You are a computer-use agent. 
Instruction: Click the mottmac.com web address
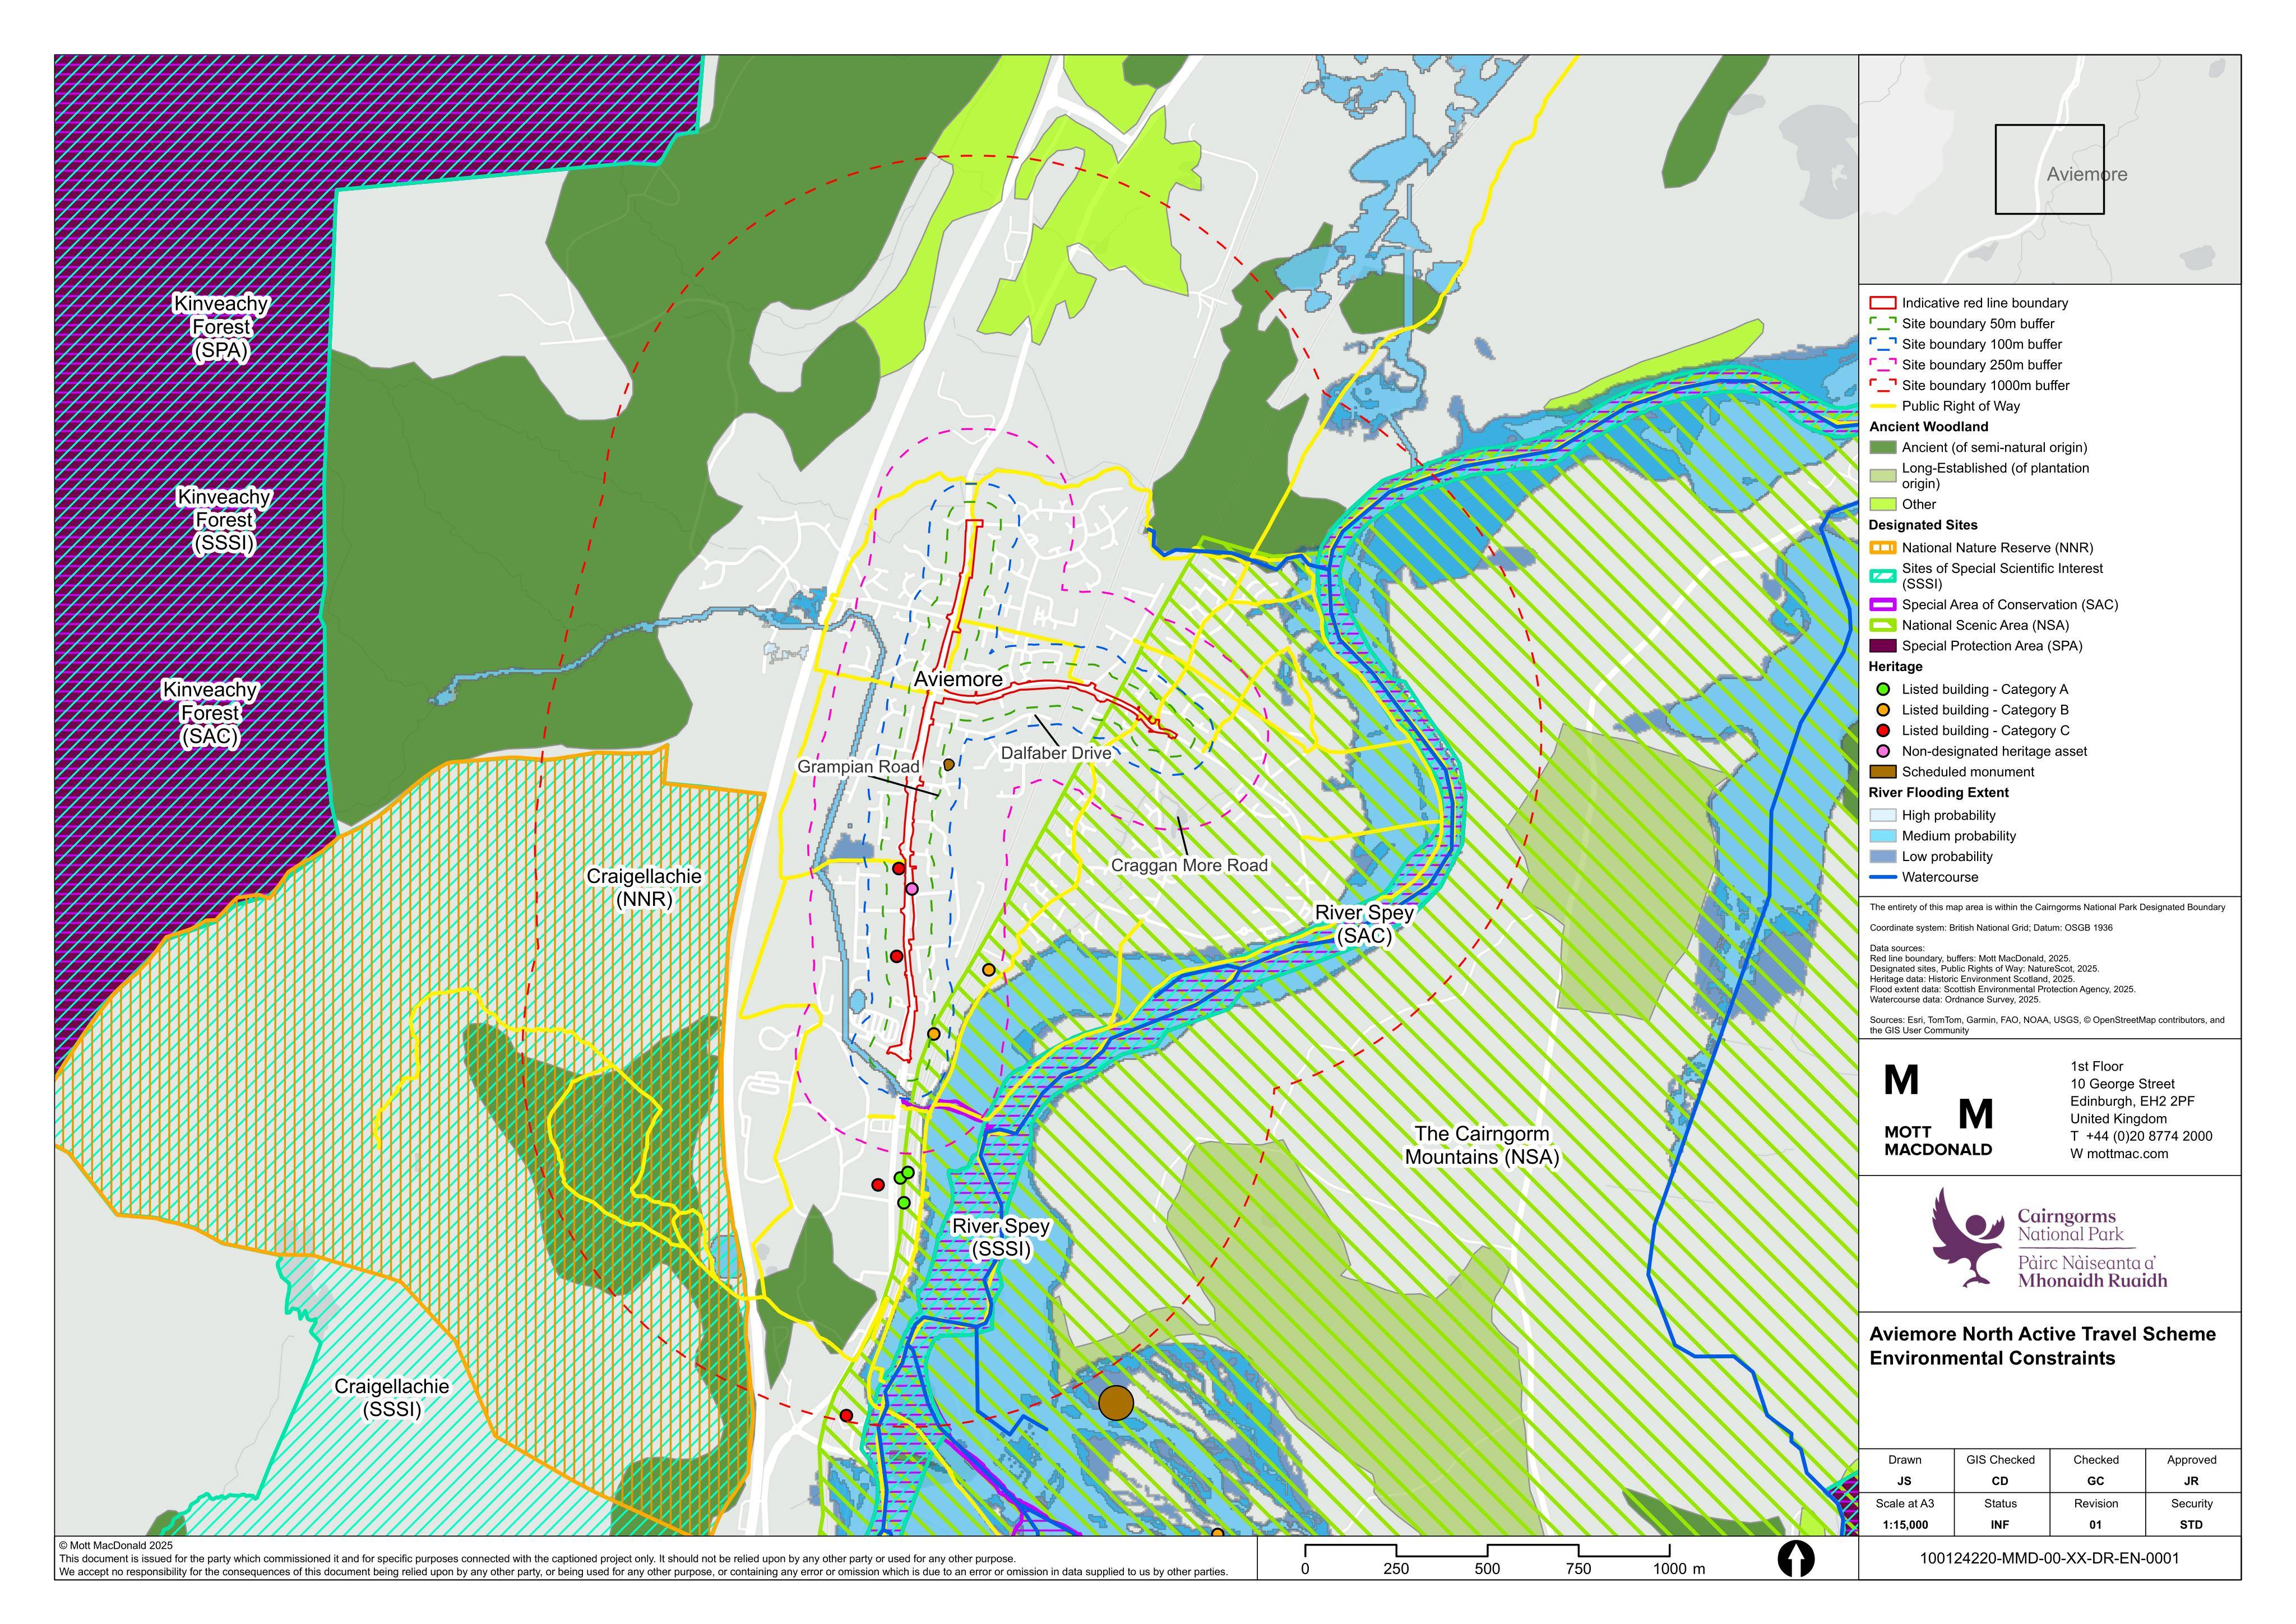coord(2120,1154)
